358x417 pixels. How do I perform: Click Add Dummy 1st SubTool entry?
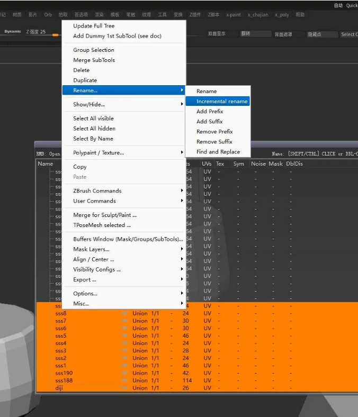pyautogui.click(x=124, y=36)
